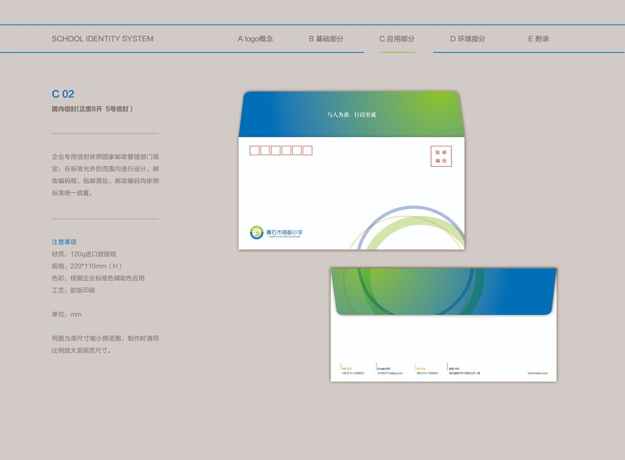Go to the D 环境部分 section

(467, 38)
